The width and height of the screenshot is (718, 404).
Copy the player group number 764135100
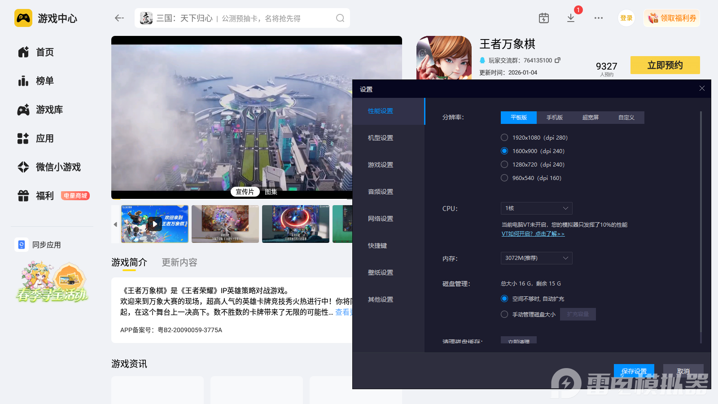tap(558, 60)
